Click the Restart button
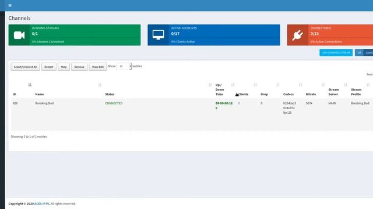Image resolution: width=373 pixels, height=209 pixels. [49, 67]
